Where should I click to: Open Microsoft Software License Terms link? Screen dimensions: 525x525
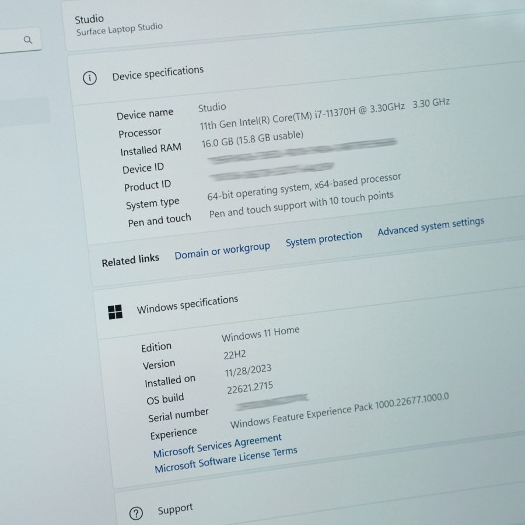(x=226, y=460)
